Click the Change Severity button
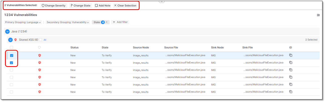 (x=53, y=6)
